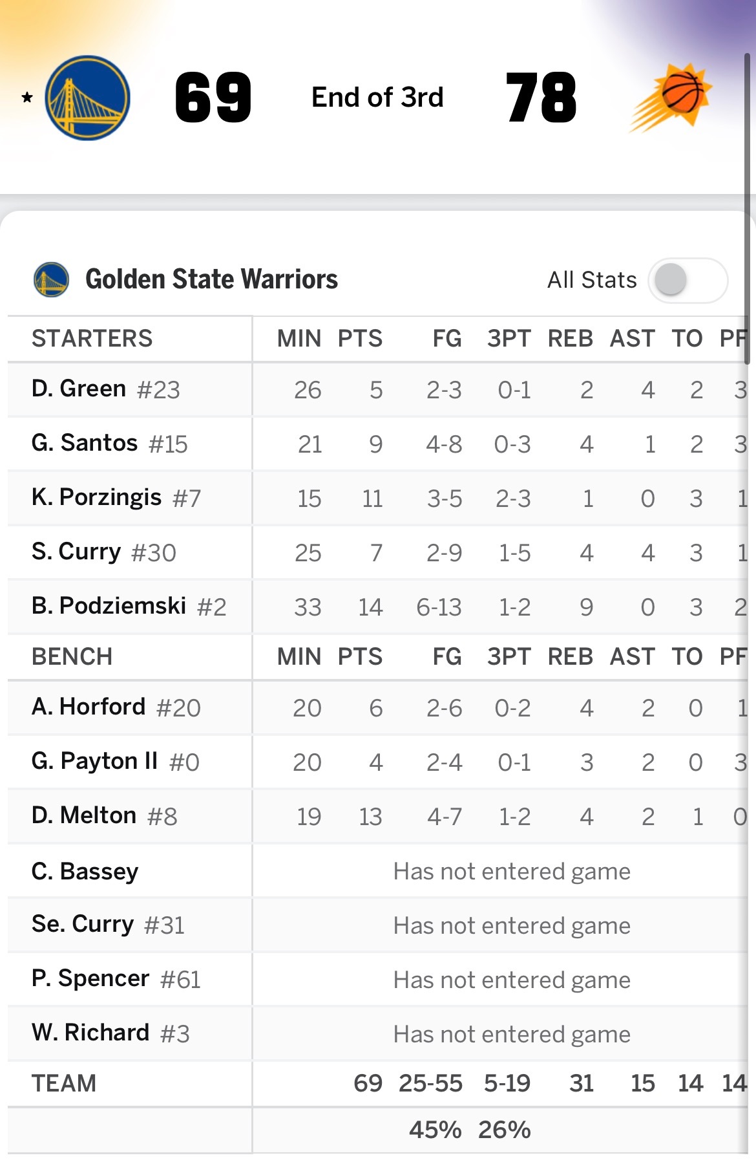Viewport: 756px width, 1162px height.
Task: Open A. Horford bench player profile
Action: coord(89,707)
